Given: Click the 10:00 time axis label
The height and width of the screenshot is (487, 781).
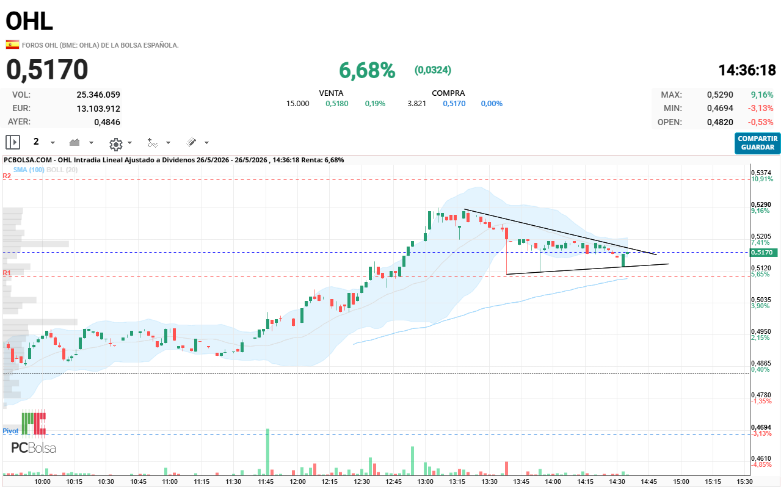Looking at the screenshot, I should [42, 482].
